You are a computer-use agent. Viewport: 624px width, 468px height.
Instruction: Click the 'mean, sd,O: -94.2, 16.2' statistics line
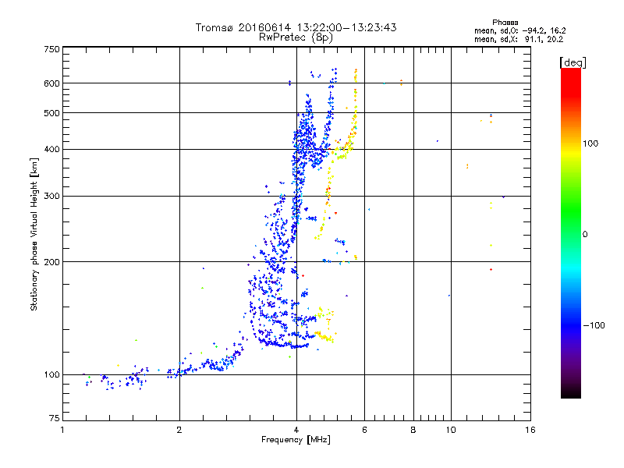pyautogui.click(x=519, y=31)
